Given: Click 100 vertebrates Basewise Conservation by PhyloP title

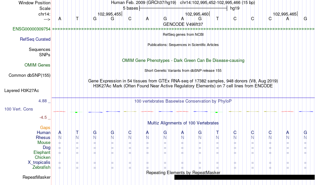Looking at the screenshot, I should pos(183,101).
